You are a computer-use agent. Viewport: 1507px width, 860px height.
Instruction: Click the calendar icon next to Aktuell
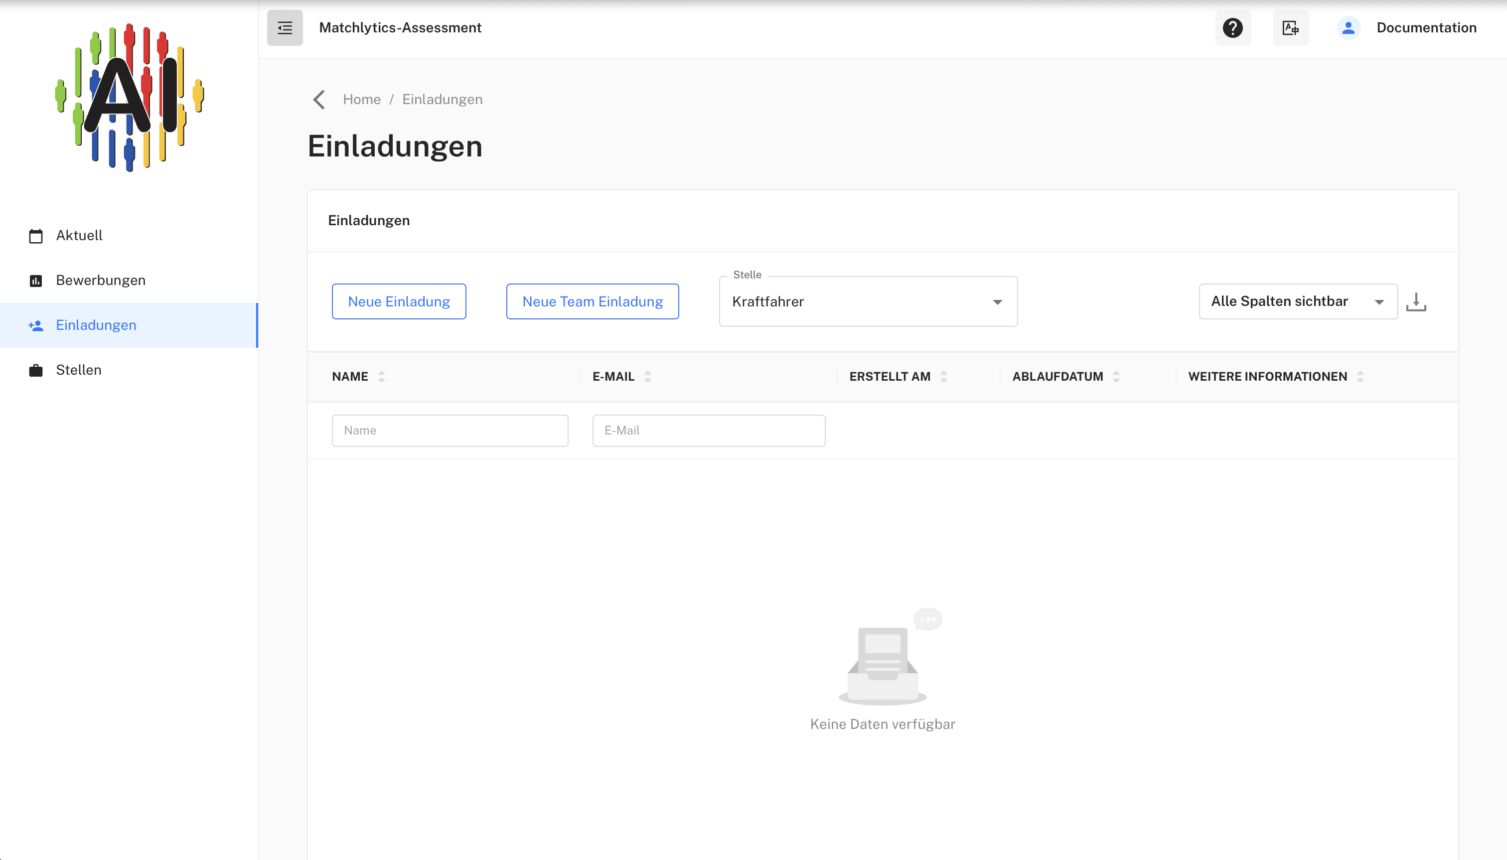(35, 235)
